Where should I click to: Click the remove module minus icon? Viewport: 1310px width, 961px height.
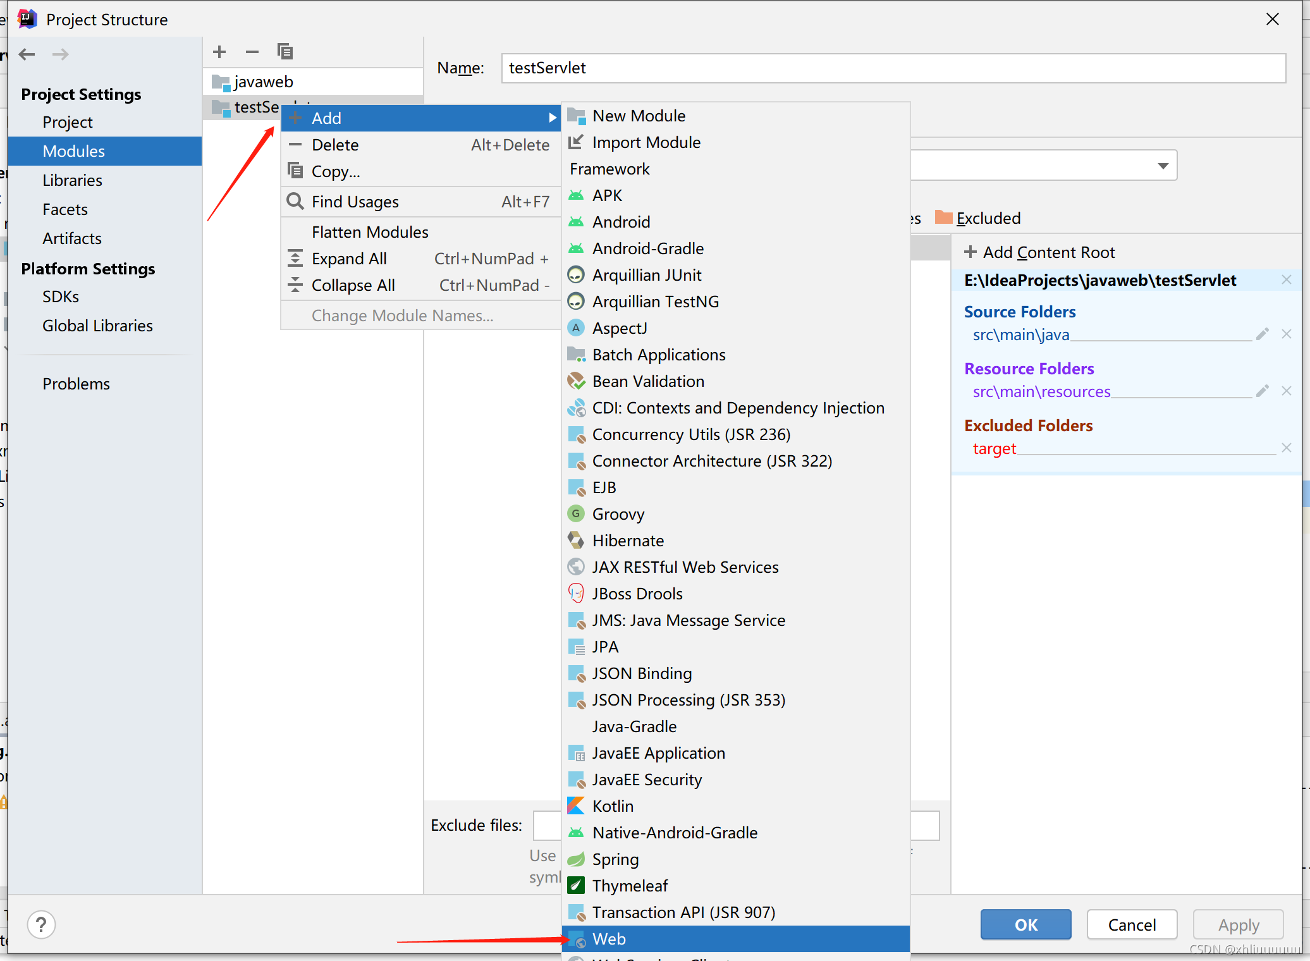[252, 52]
